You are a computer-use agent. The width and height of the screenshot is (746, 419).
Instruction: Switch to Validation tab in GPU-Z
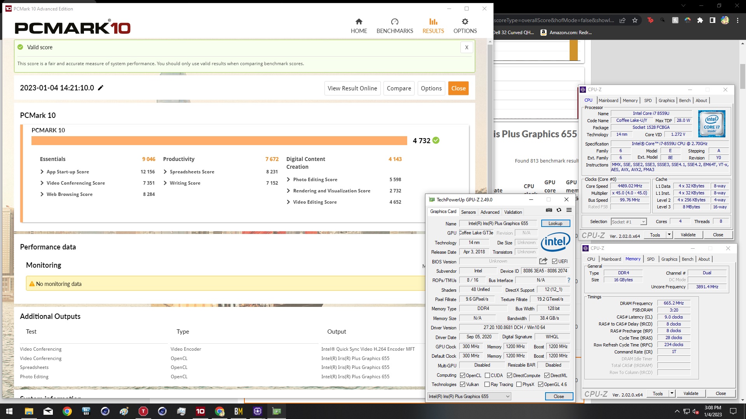pyautogui.click(x=513, y=212)
